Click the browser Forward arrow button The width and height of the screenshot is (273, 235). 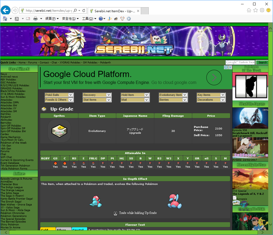pos(15,10)
